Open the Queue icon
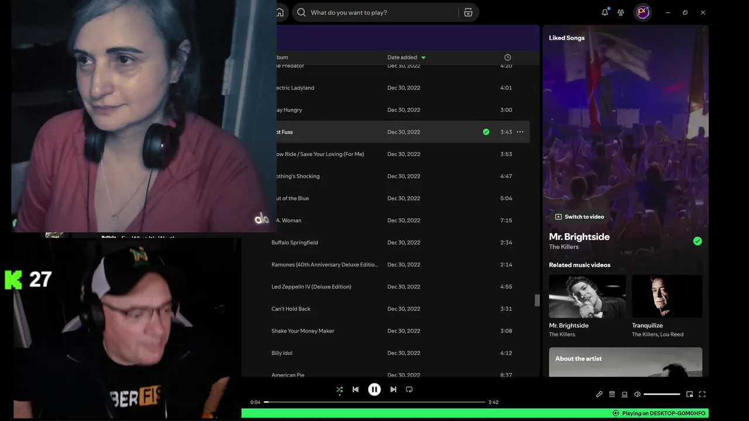Screen dimensions: 749x421 click(612, 394)
